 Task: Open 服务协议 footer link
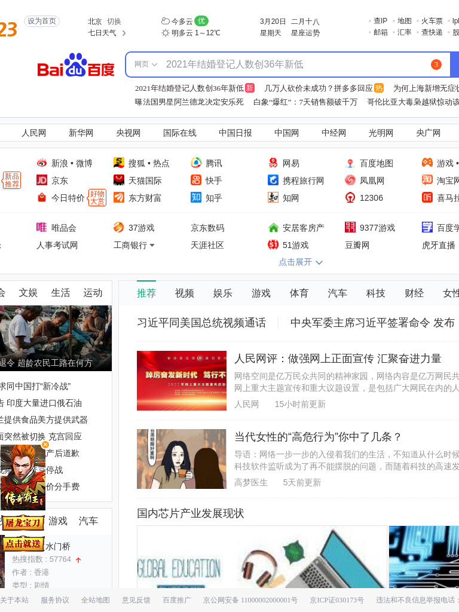click(55, 600)
